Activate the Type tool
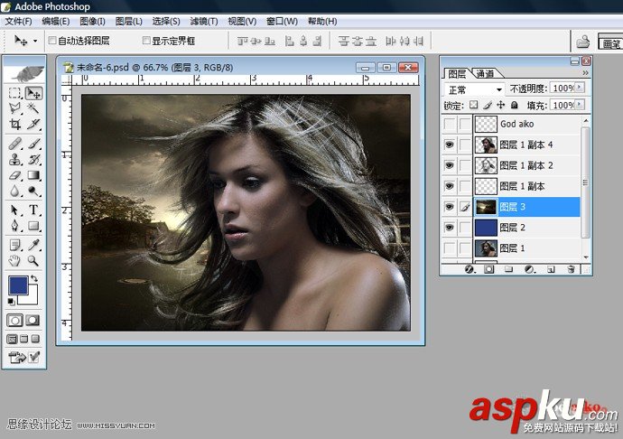The width and height of the screenshot is (623, 439). [33, 210]
